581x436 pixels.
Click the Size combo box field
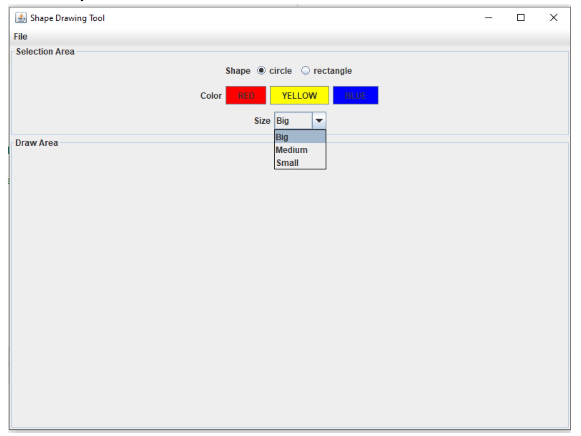pos(293,120)
